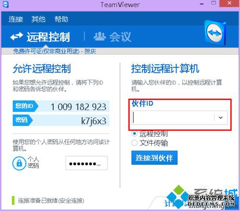240x211 pixels.
Task: Click the remote control double-arrow icon
Action: (x=16, y=37)
